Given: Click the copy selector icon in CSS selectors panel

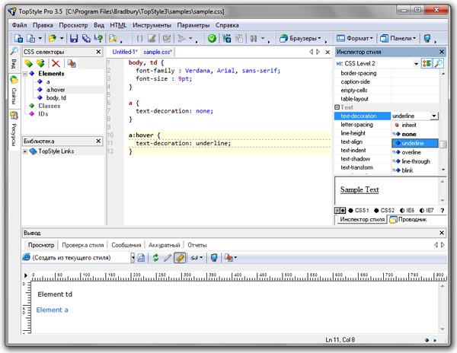Looking at the screenshot, I should tap(72, 63).
